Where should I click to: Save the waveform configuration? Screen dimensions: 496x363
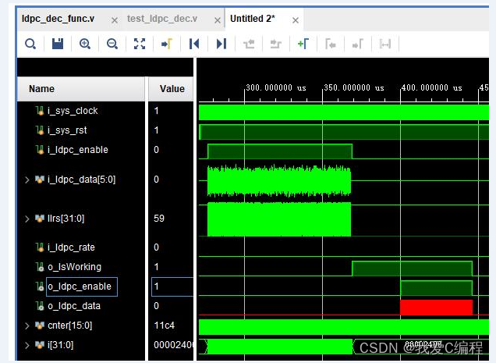pyautogui.click(x=58, y=44)
